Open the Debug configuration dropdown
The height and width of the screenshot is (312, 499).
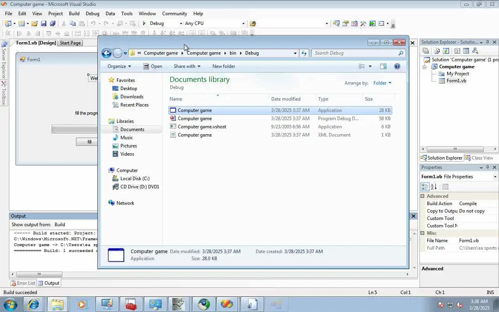(x=180, y=23)
